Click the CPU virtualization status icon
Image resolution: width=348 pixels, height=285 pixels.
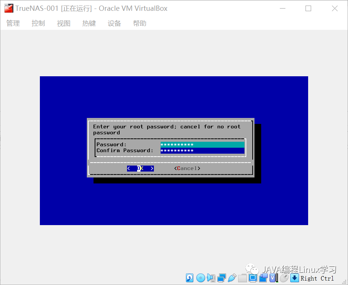pos(273,278)
